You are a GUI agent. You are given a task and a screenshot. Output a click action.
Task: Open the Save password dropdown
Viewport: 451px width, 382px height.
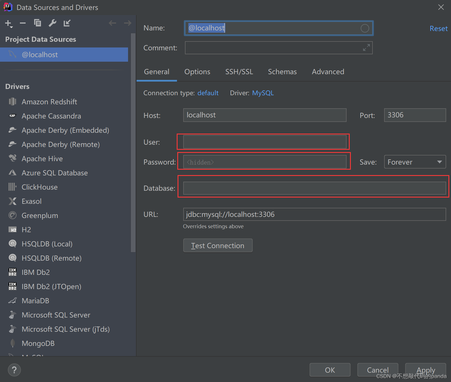tap(415, 162)
